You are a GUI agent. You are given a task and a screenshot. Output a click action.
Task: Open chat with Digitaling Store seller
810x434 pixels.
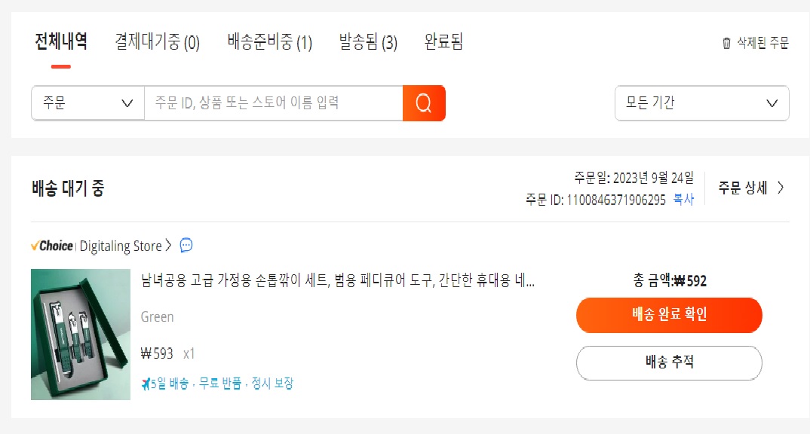click(x=186, y=245)
